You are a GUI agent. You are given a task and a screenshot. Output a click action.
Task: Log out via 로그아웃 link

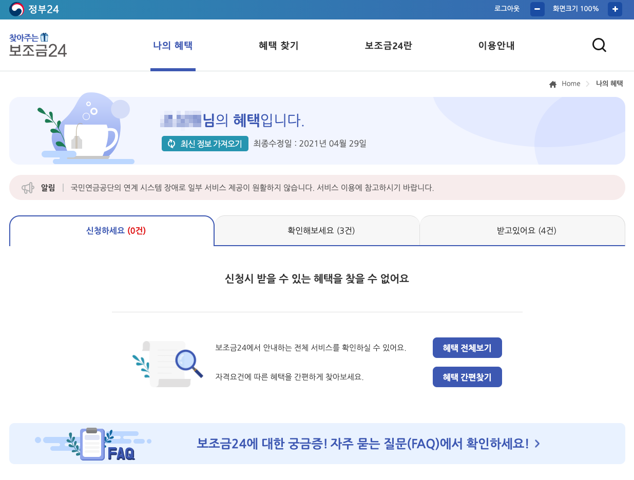click(x=507, y=9)
